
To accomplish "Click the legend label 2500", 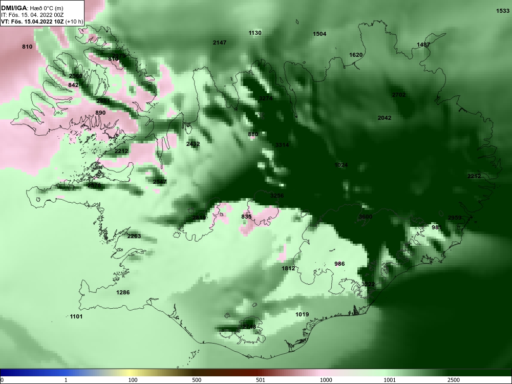I will [x=454, y=380].
